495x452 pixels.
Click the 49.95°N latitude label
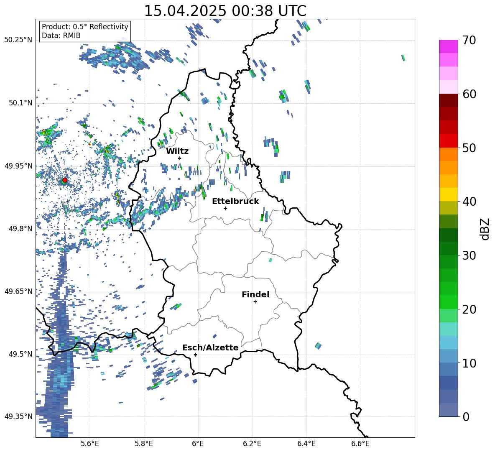pyautogui.click(x=18, y=166)
